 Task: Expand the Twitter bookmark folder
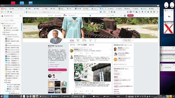(x=5, y=80)
